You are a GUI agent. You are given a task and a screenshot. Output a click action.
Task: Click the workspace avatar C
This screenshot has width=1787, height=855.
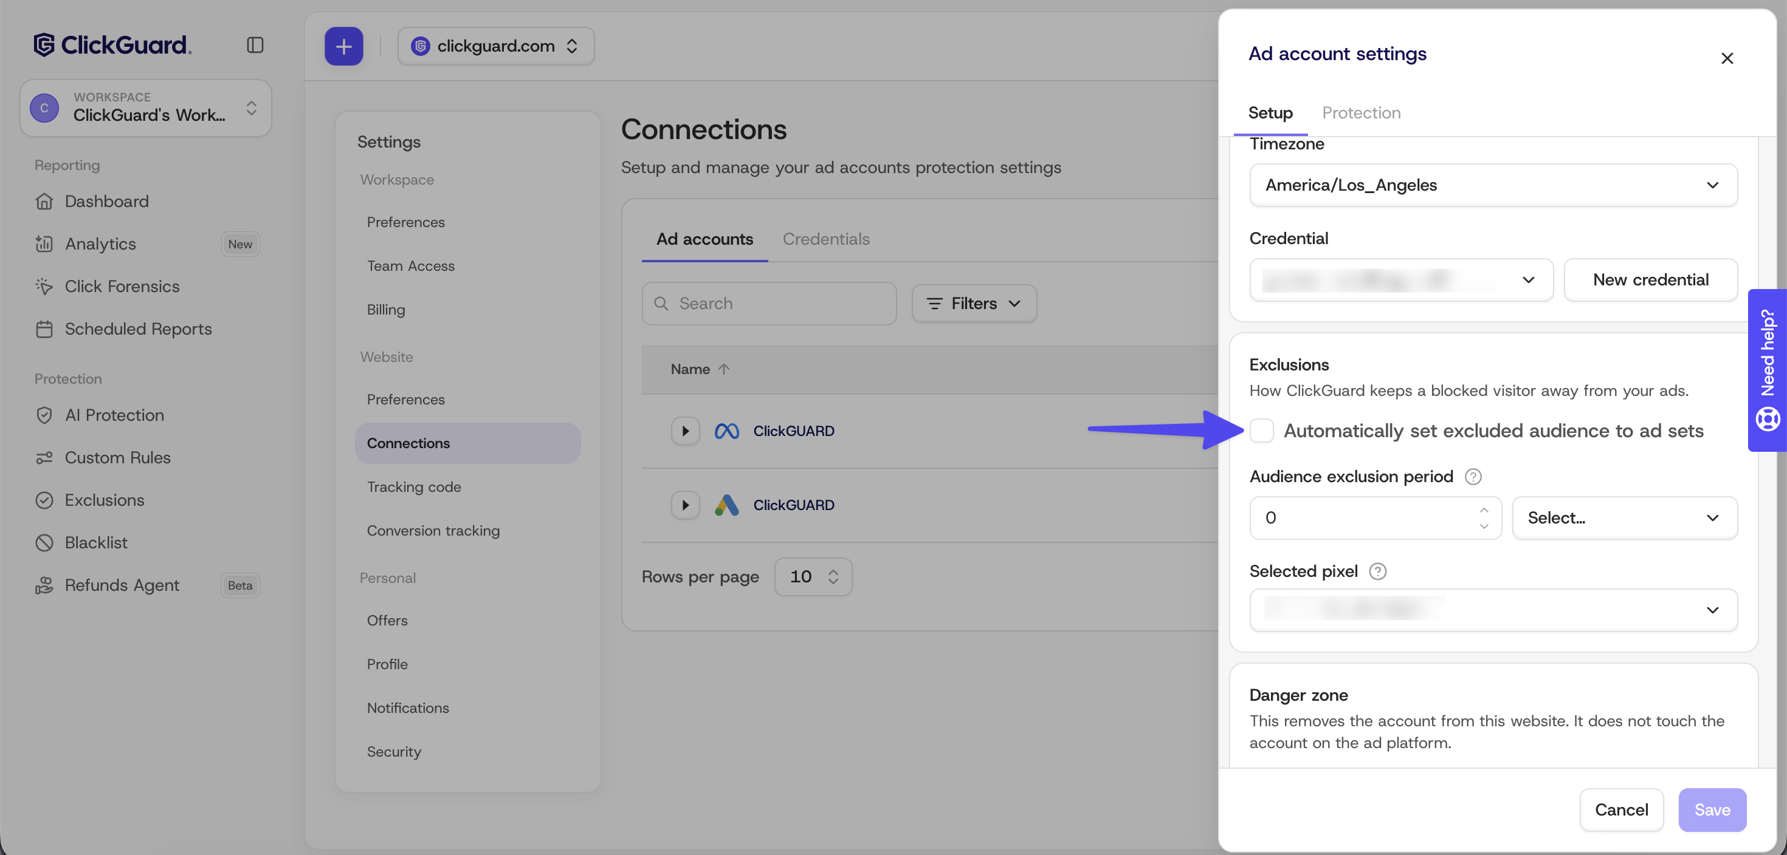pos(44,108)
